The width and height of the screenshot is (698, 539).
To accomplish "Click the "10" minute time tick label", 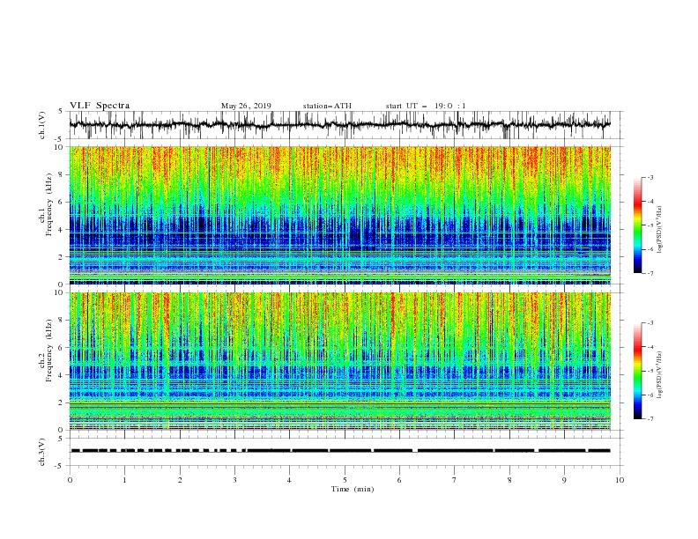I will (x=620, y=480).
